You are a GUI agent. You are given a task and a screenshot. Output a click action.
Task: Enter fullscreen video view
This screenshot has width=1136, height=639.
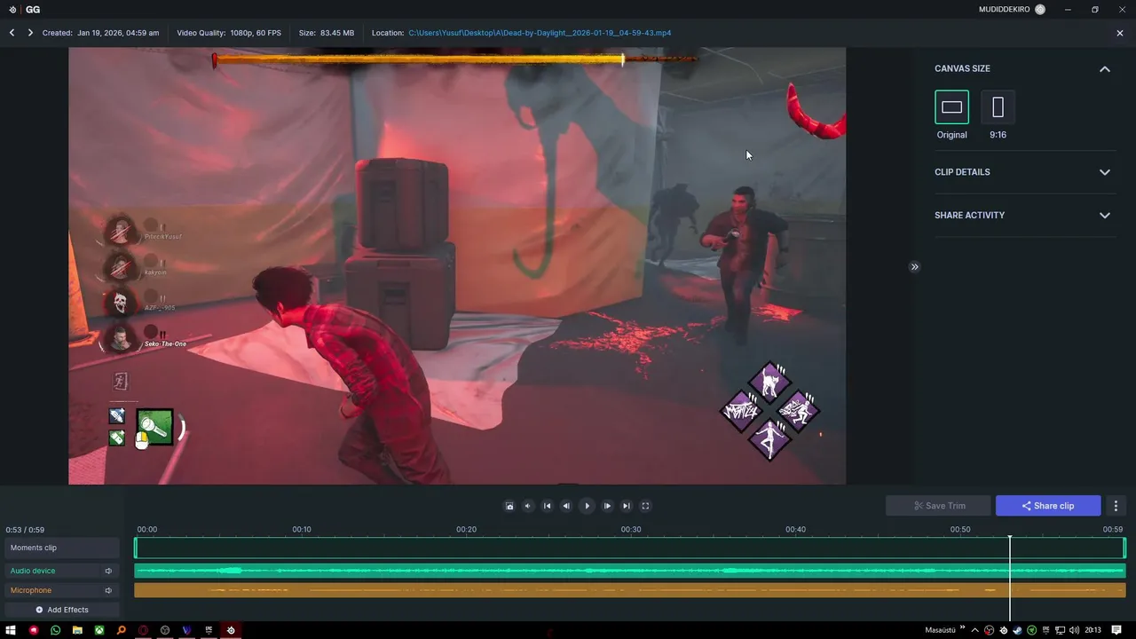[645, 506]
